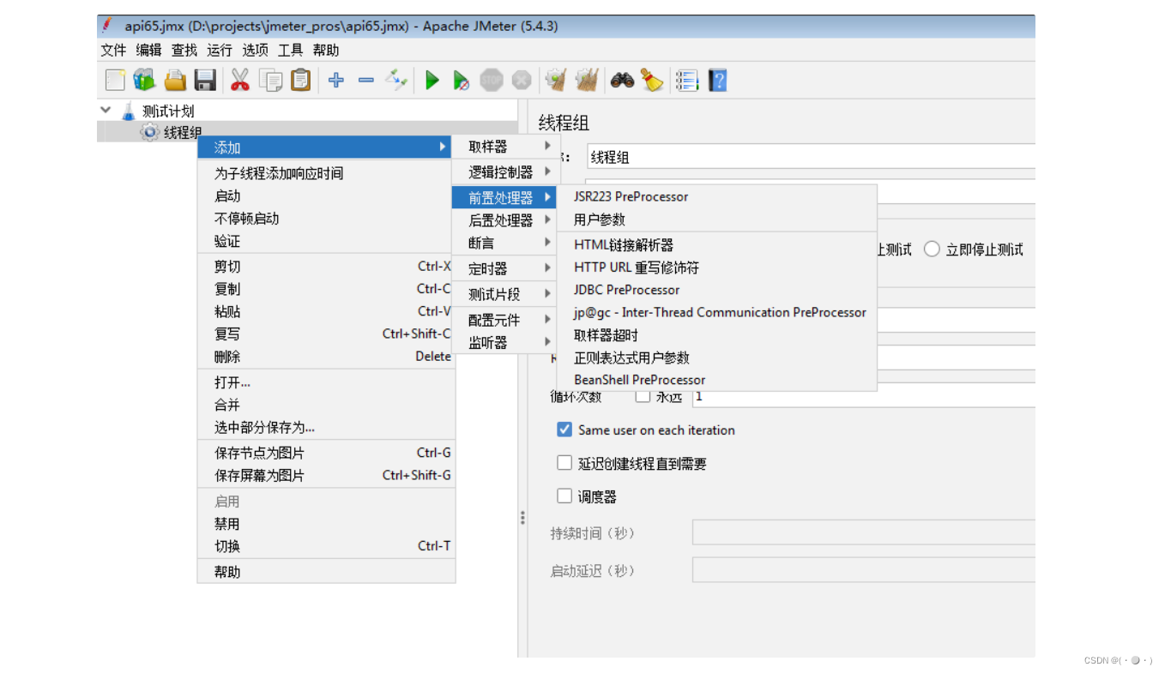Open the Function Helper list icon
Viewport: 1165px width, 673px height.
pyautogui.click(x=686, y=81)
